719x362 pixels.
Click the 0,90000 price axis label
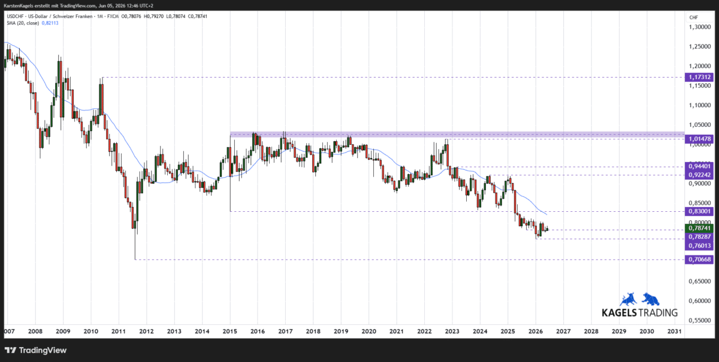[700, 184]
